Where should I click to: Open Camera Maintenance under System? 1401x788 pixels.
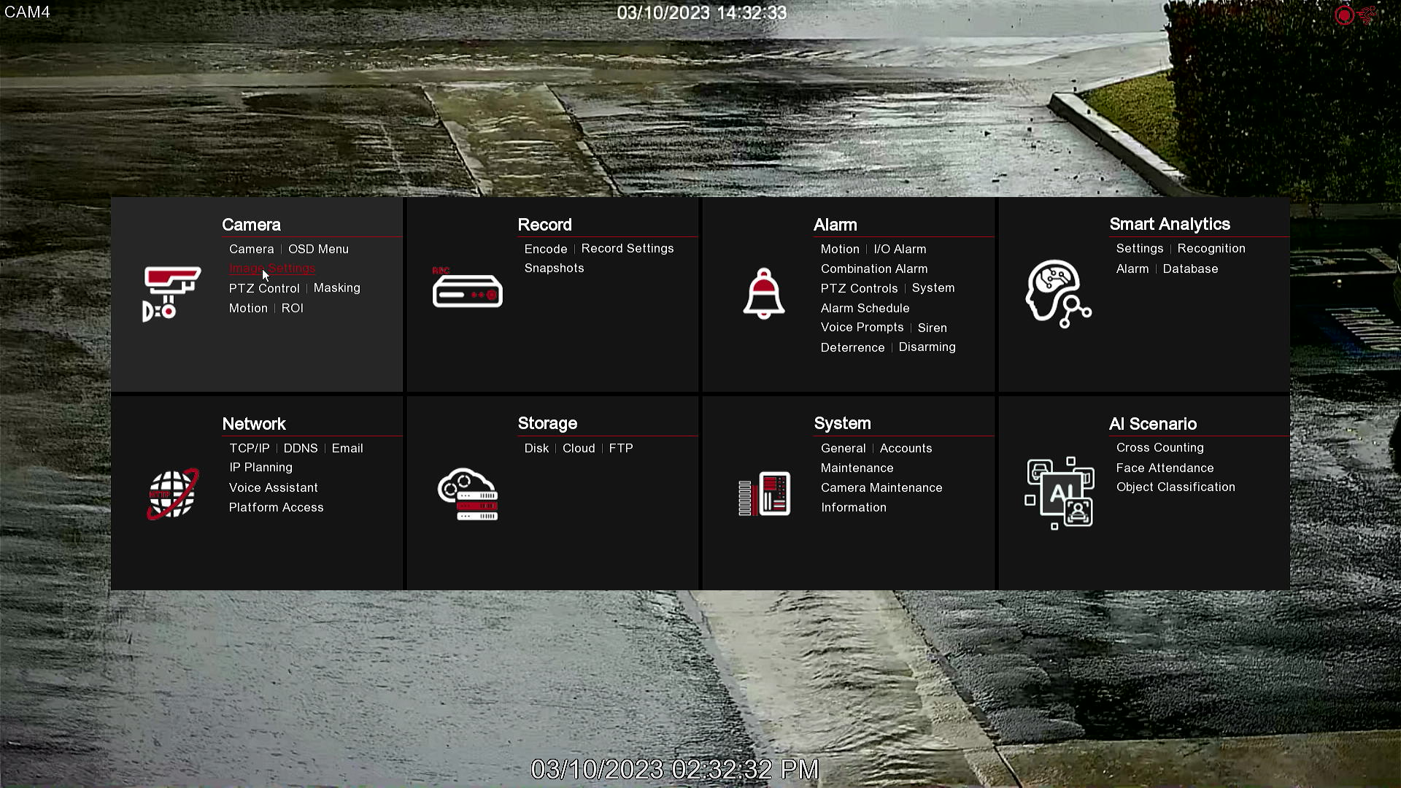pos(881,487)
